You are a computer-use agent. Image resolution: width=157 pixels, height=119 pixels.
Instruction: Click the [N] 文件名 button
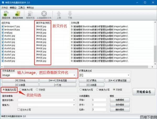[20, 80]
